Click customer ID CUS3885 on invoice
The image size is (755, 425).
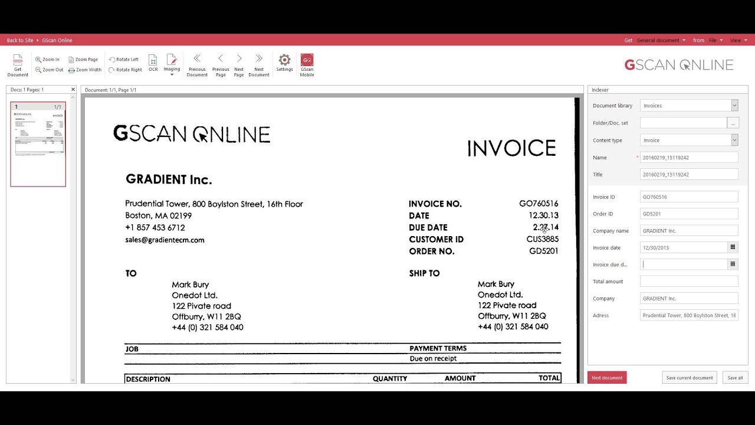(543, 239)
